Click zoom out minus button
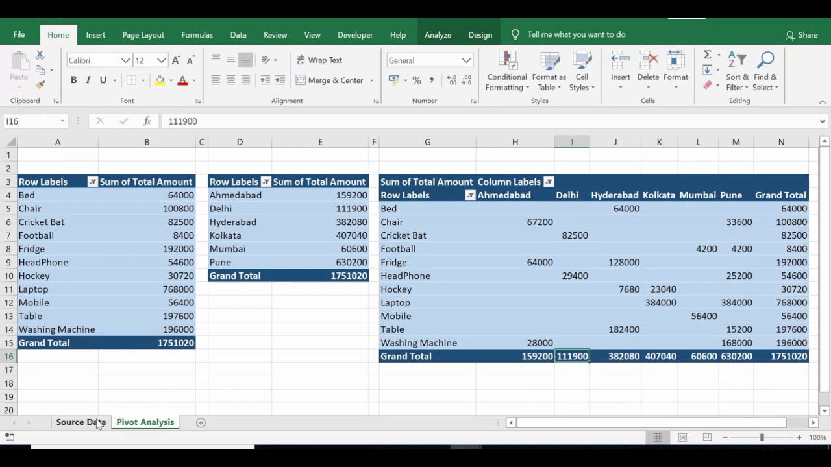 tap(725, 437)
